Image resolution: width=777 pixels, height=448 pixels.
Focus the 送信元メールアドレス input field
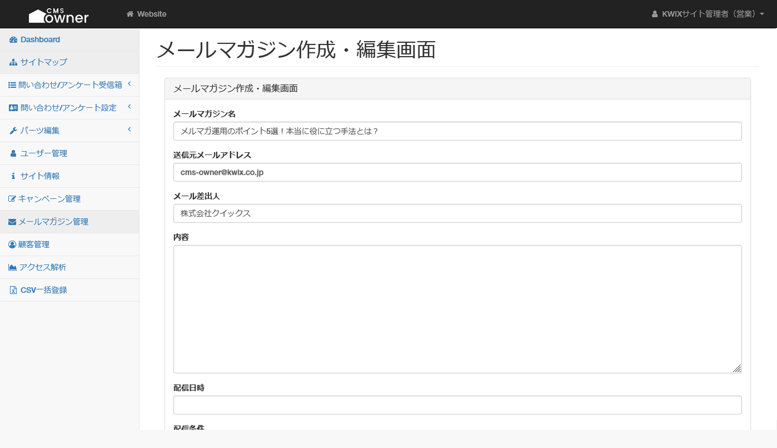pos(458,172)
